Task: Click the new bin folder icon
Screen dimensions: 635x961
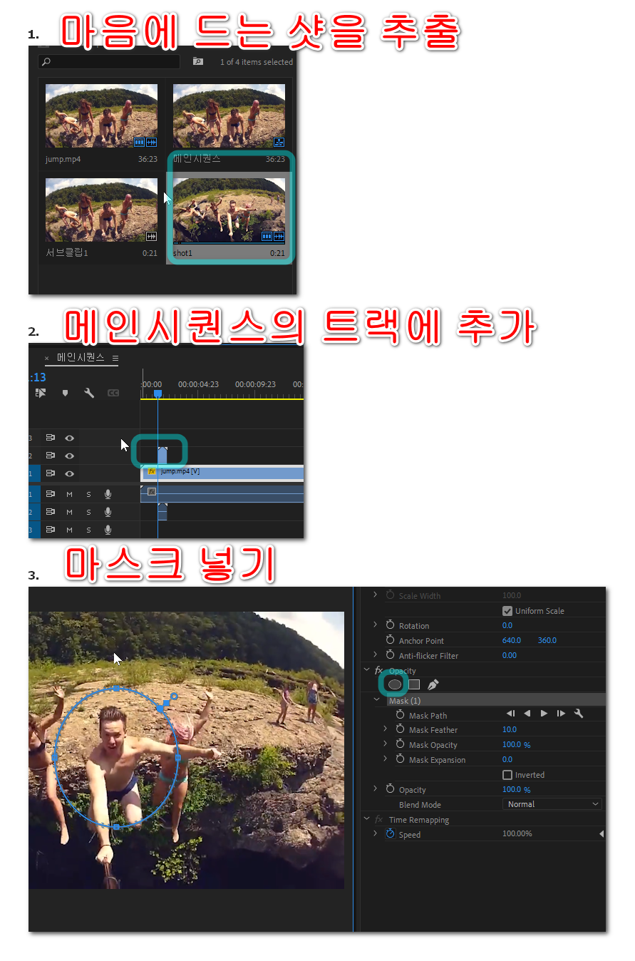Action: point(198,62)
